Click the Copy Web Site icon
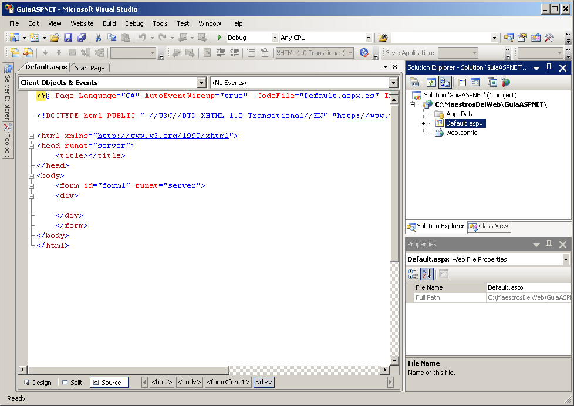Screen dimensions: 574x406 [492, 82]
